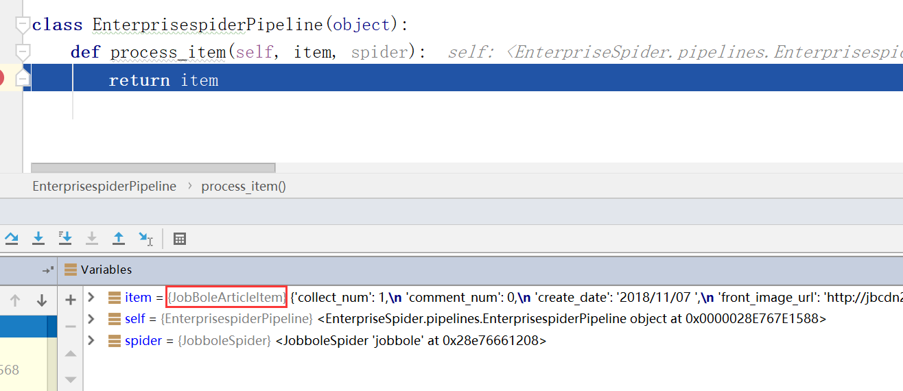
Task: Click the editor horizontal scrollbar thumb
Action: tap(153, 167)
